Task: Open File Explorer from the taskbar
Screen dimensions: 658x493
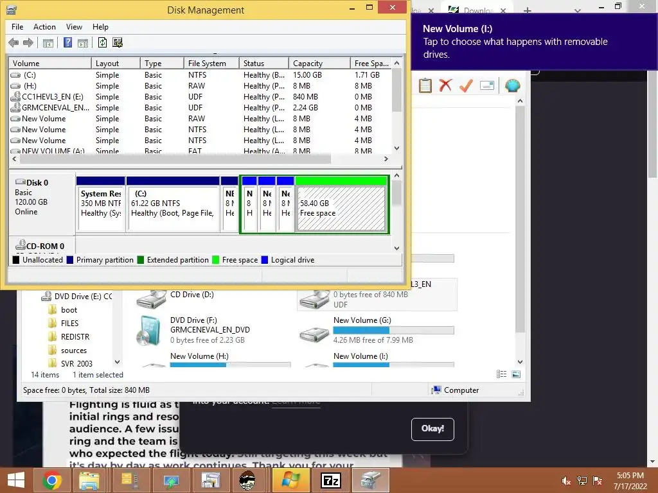Action: coord(89,480)
